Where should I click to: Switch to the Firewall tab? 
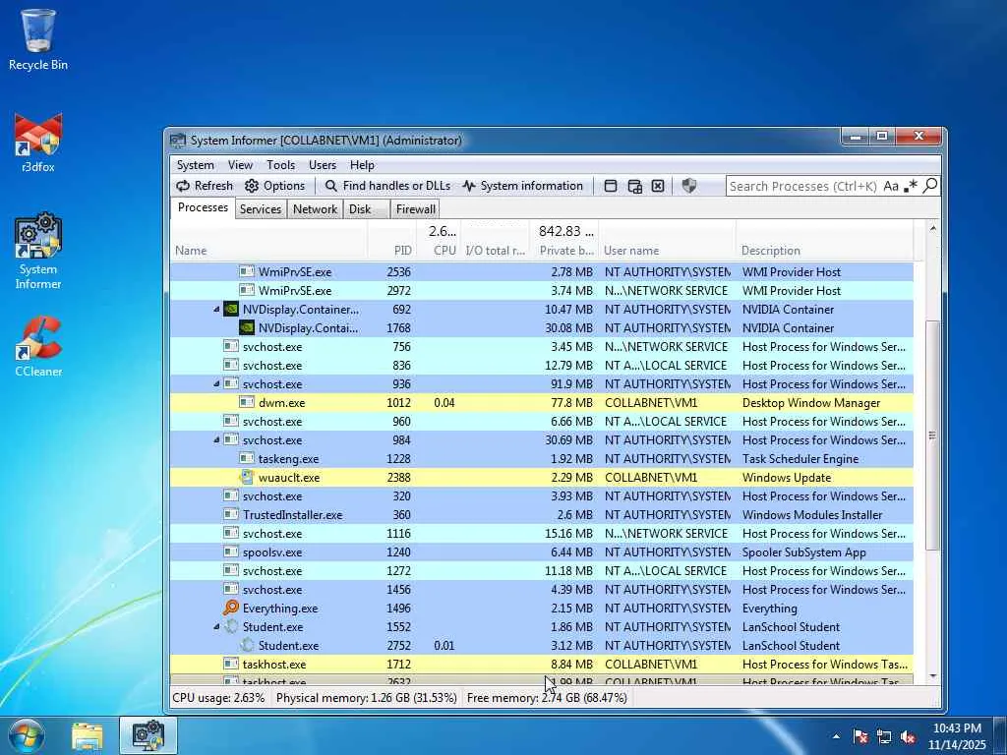pos(416,209)
